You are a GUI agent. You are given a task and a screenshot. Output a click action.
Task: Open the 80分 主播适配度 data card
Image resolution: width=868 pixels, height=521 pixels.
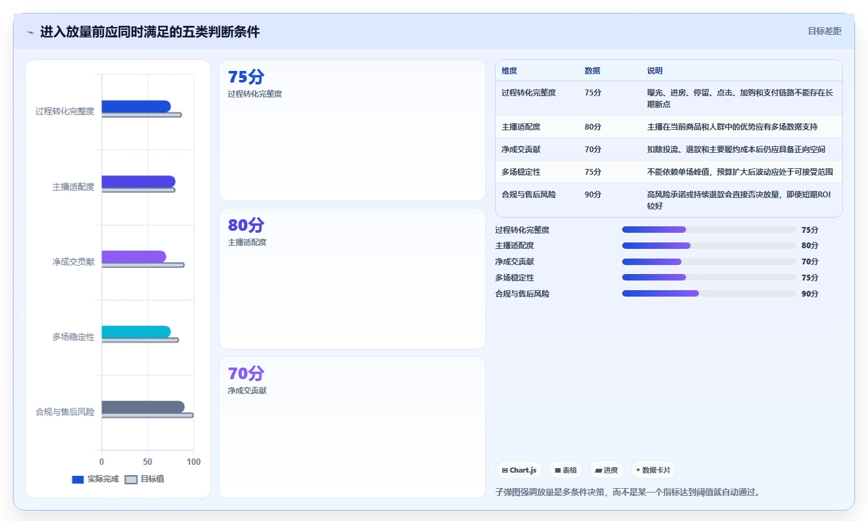(352, 279)
